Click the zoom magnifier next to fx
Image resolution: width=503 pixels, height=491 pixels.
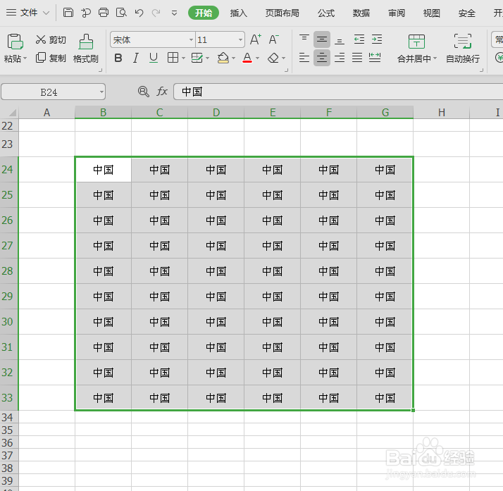(144, 92)
